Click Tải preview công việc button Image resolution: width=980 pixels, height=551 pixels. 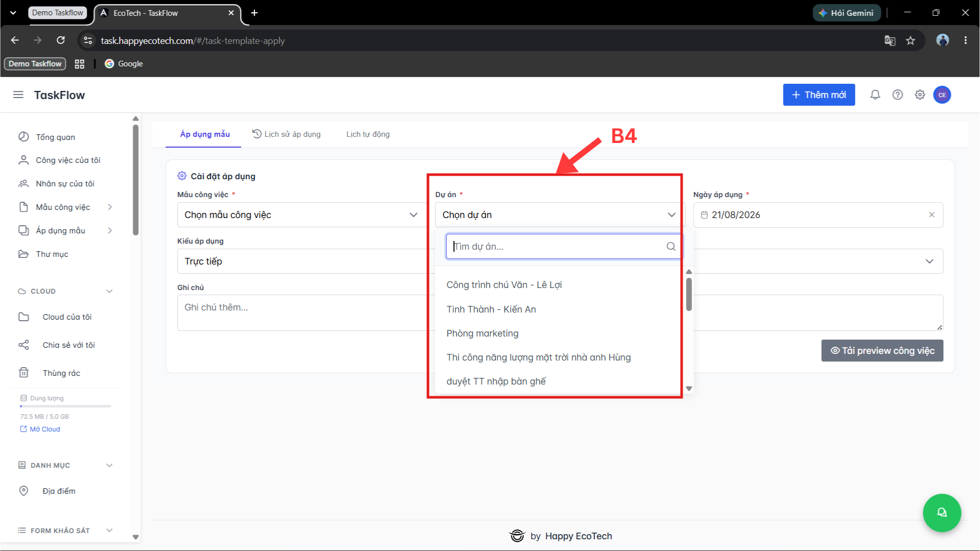[x=882, y=351]
